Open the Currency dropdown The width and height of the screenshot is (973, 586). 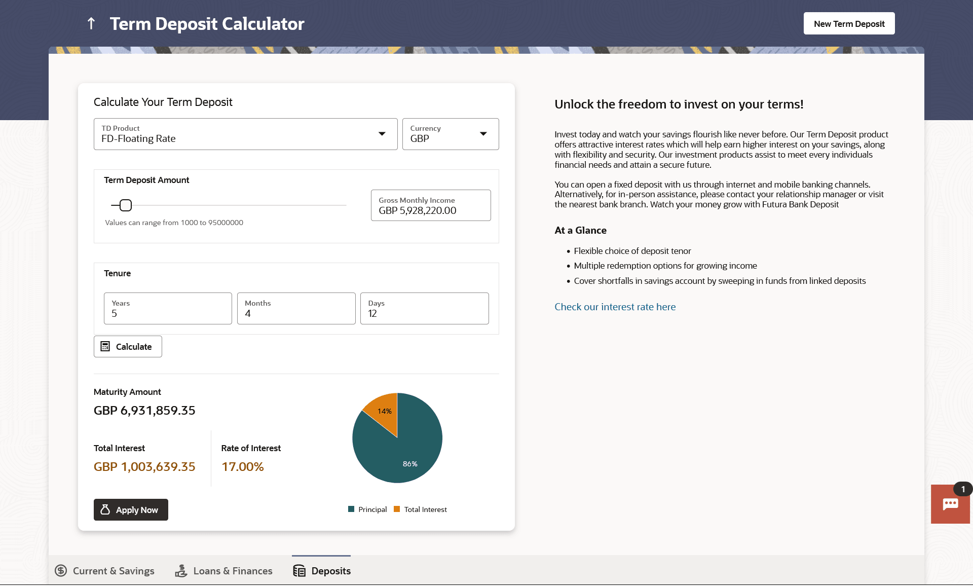(x=483, y=134)
